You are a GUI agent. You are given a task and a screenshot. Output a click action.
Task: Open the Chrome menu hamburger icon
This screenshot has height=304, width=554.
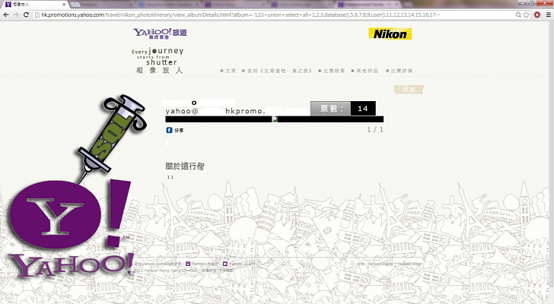[549, 14]
